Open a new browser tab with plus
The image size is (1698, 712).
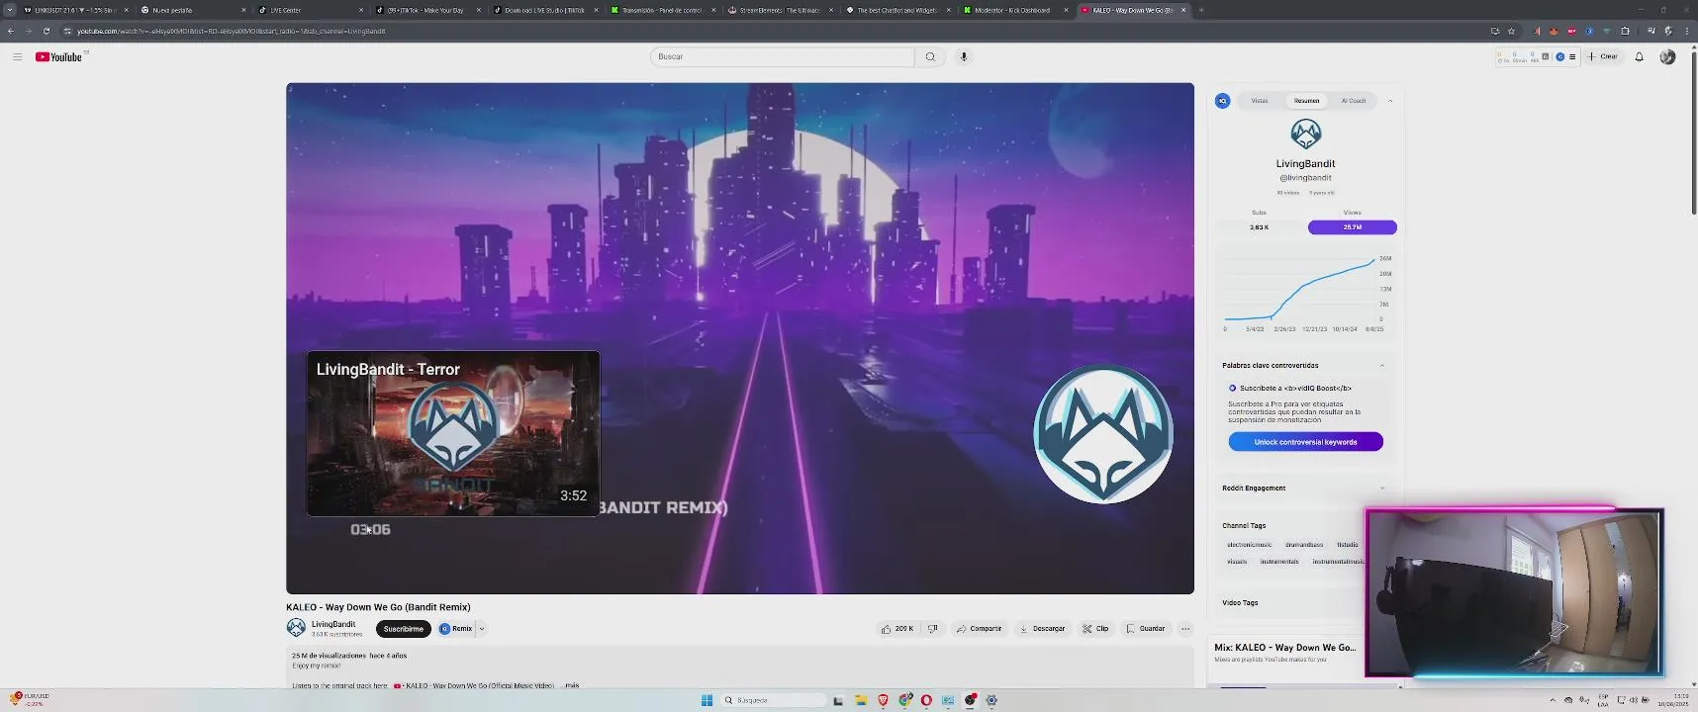click(1201, 10)
